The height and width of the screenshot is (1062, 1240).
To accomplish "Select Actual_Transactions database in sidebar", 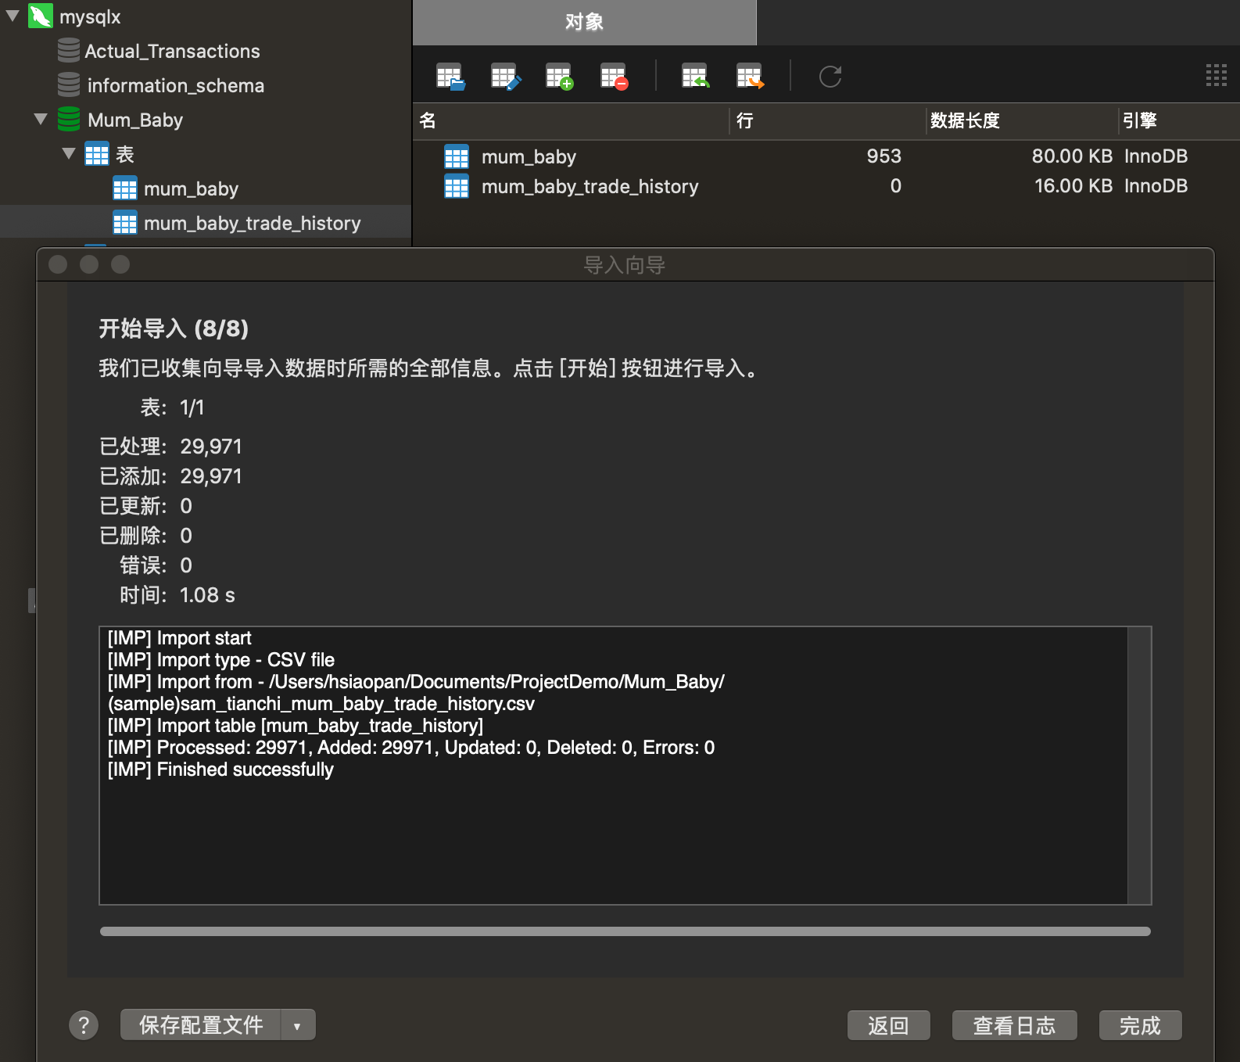I will 172,51.
